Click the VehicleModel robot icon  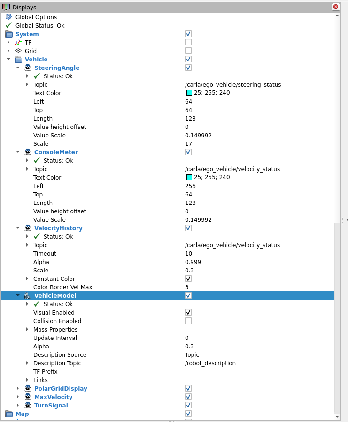click(x=28, y=295)
